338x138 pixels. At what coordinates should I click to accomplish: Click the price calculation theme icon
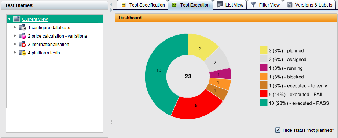pos(22,36)
